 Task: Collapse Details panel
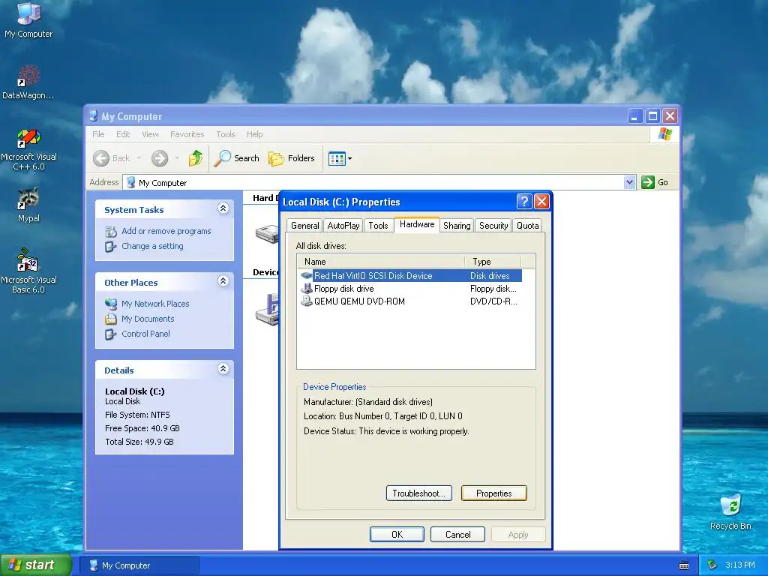223,369
